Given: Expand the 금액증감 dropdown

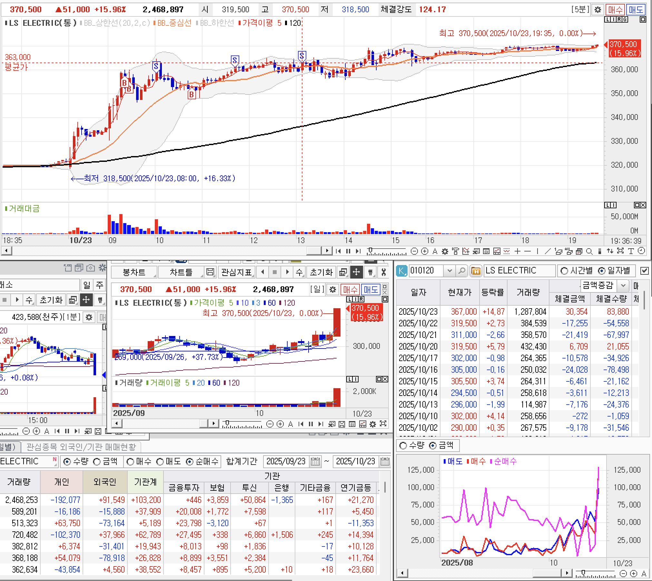Looking at the screenshot, I should pyautogui.click(x=623, y=285).
